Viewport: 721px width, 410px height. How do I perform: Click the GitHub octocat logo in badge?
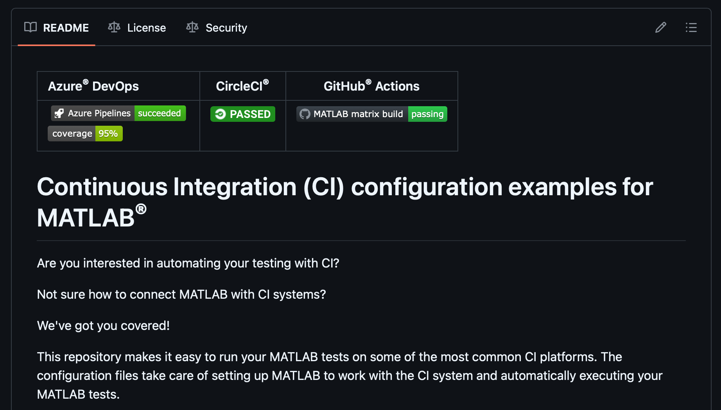[x=305, y=114]
